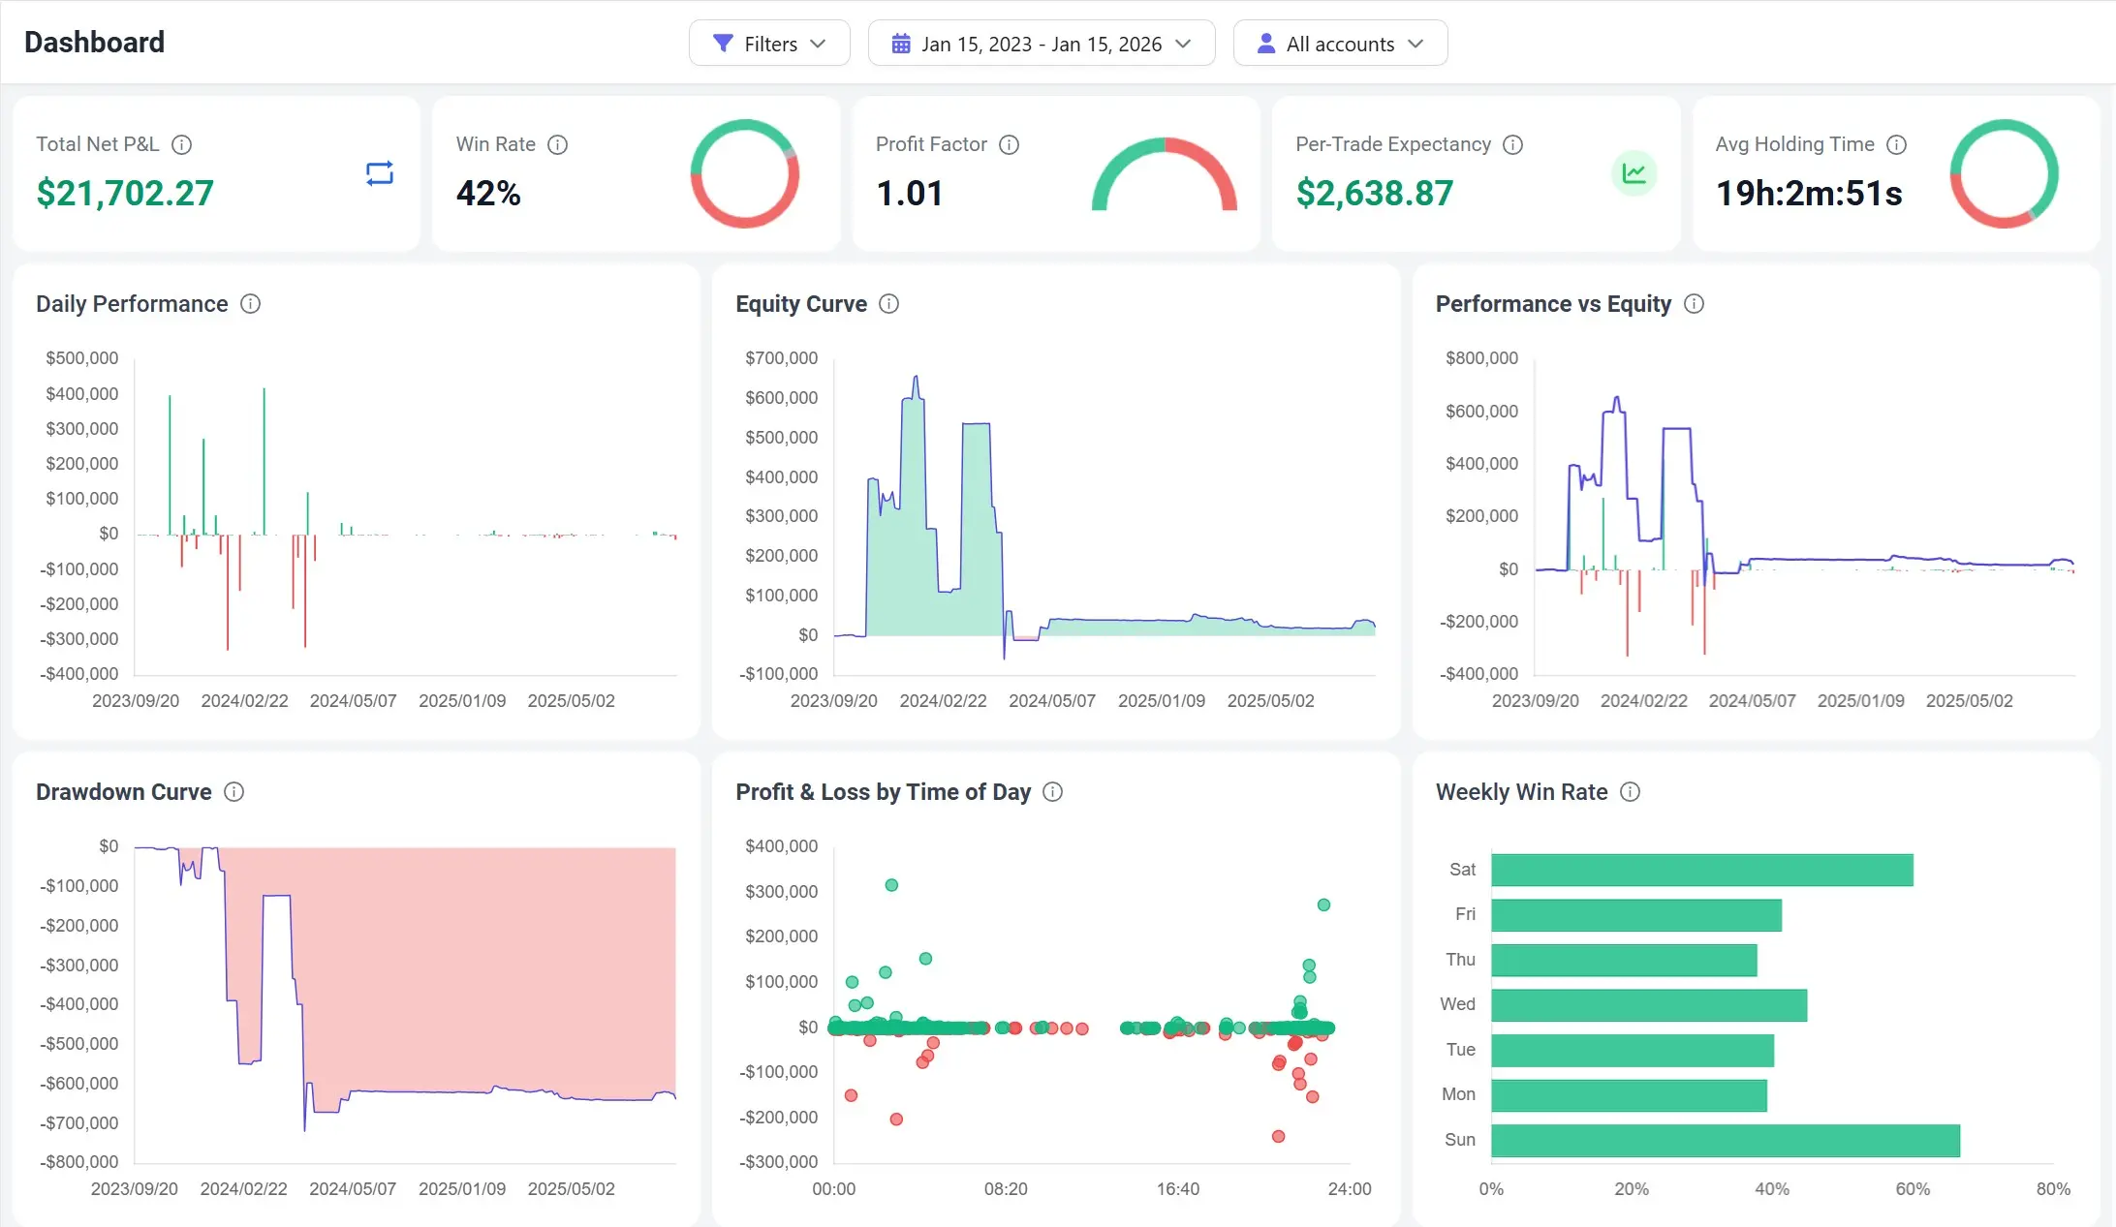Click the Avg Holding Time info icon
The image size is (2116, 1227).
tap(1896, 144)
